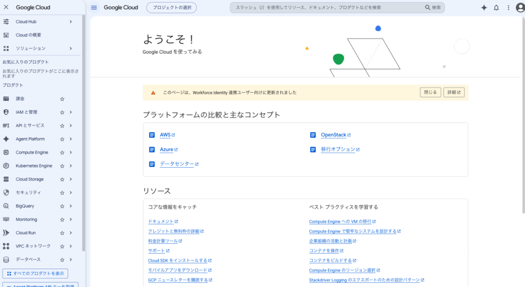Click the BigQuery icon
This screenshot has width=525, height=287.
tap(6, 206)
